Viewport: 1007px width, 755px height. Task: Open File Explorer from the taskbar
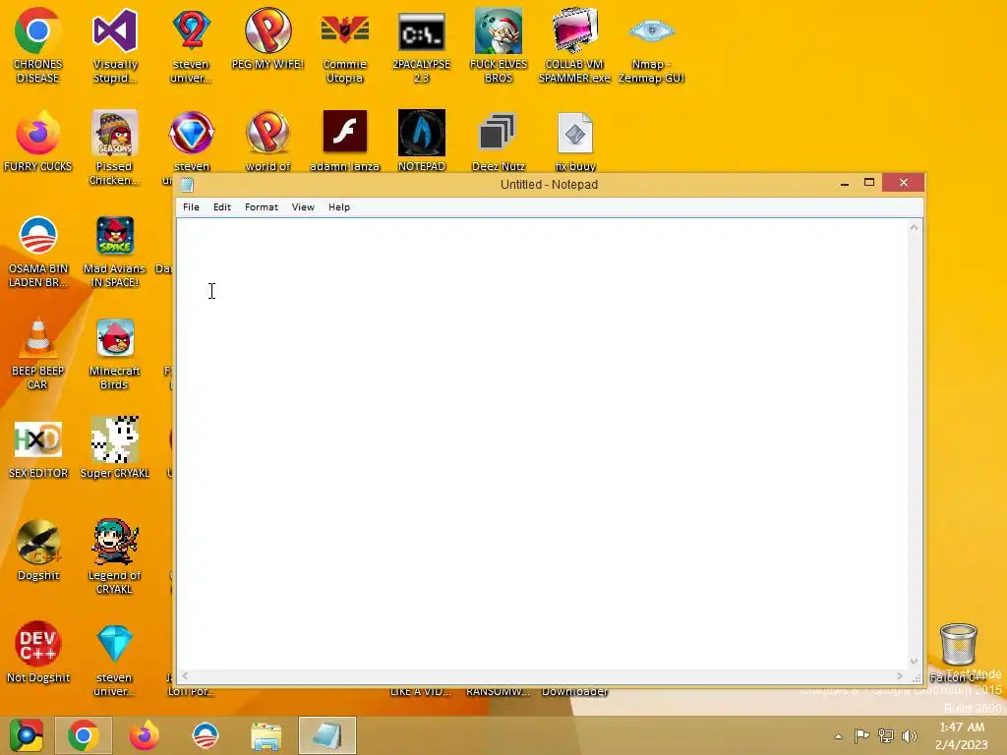click(x=266, y=735)
